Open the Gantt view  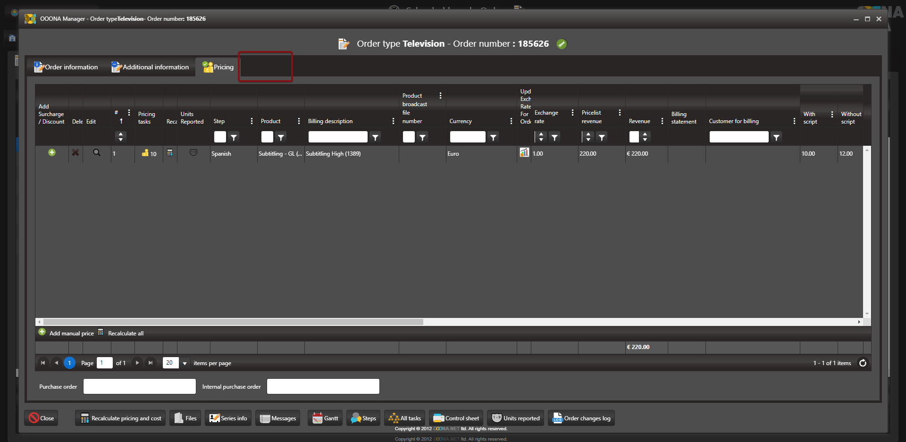click(x=326, y=418)
